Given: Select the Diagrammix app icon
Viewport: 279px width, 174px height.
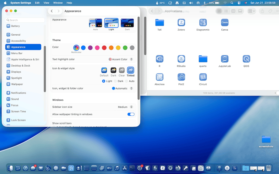Looking at the screenshot, I should (x=203, y=23).
